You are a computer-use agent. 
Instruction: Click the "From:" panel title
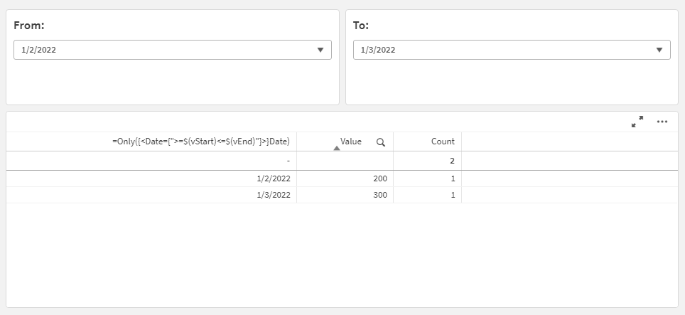click(29, 26)
